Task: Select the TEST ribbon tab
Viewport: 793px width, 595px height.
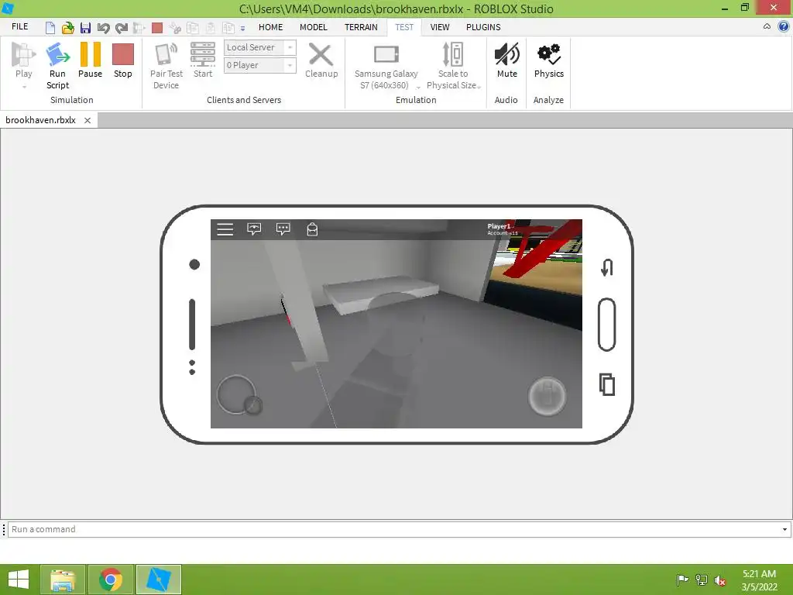Action: [x=404, y=27]
